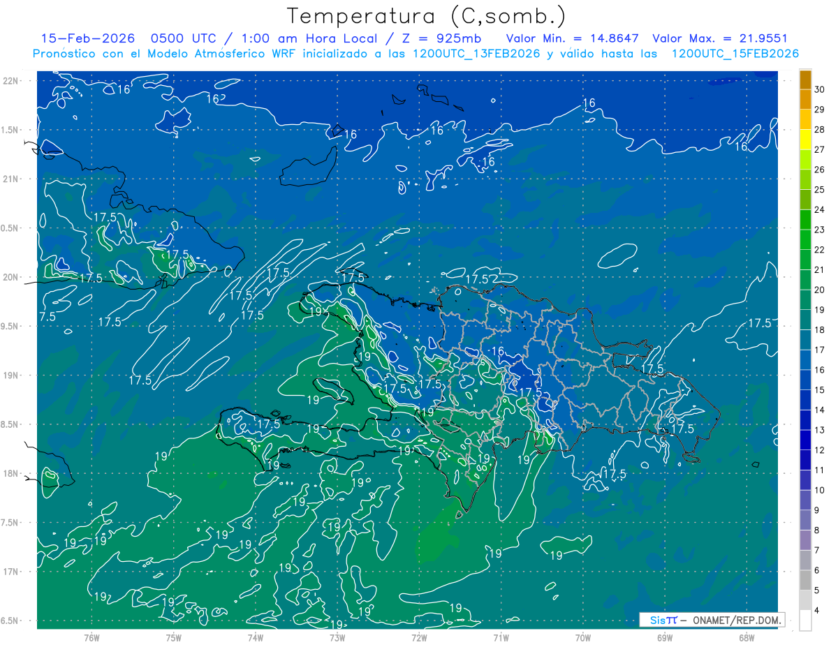Image resolution: width=838 pixels, height=647 pixels.
Task: Click legend value "20" on color bar
Action: 820,290
